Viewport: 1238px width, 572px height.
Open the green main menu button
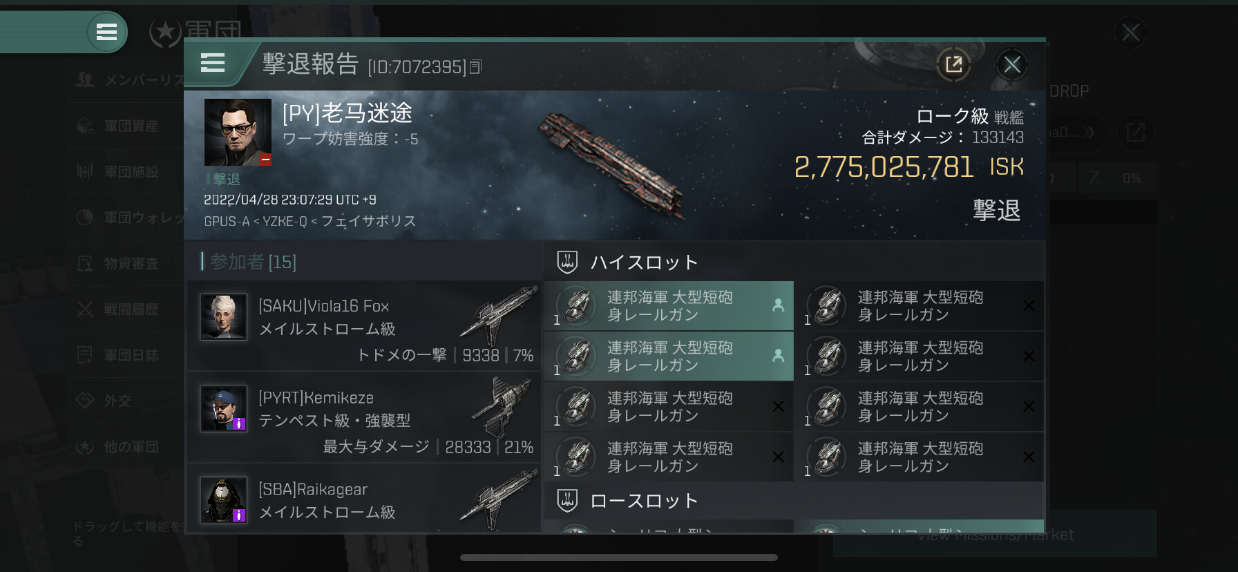click(x=106, y=32)
